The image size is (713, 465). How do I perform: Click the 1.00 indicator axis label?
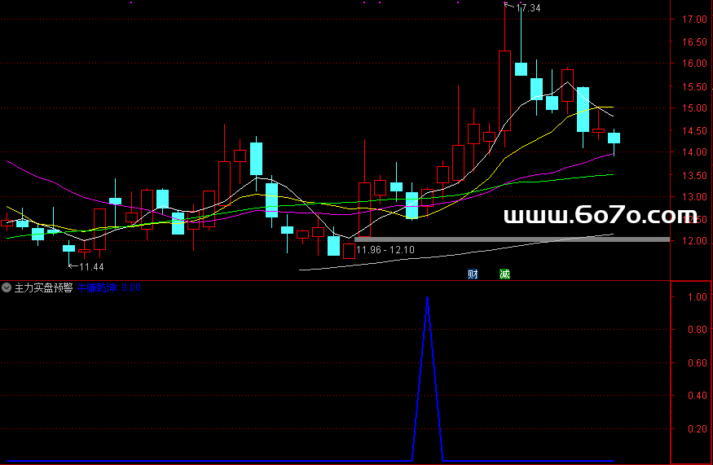tap(697, 298)
